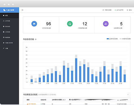Click the bar chart icon for 工作报表
The height and width of the screenshot is (105, 134).
point(4,21)
